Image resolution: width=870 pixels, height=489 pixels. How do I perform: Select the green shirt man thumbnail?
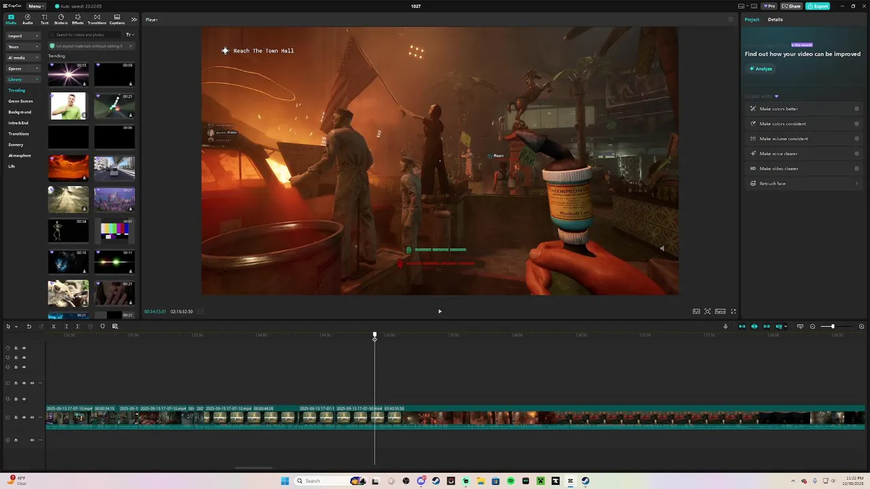[x=68, y=106]
